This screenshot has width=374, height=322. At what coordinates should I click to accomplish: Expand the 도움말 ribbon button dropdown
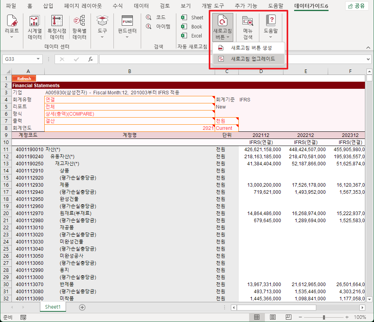270,37
